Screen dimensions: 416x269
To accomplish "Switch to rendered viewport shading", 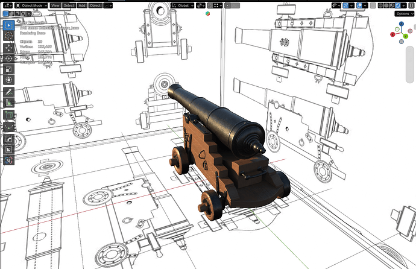I will pyautogui.click(x=398, y=5).
